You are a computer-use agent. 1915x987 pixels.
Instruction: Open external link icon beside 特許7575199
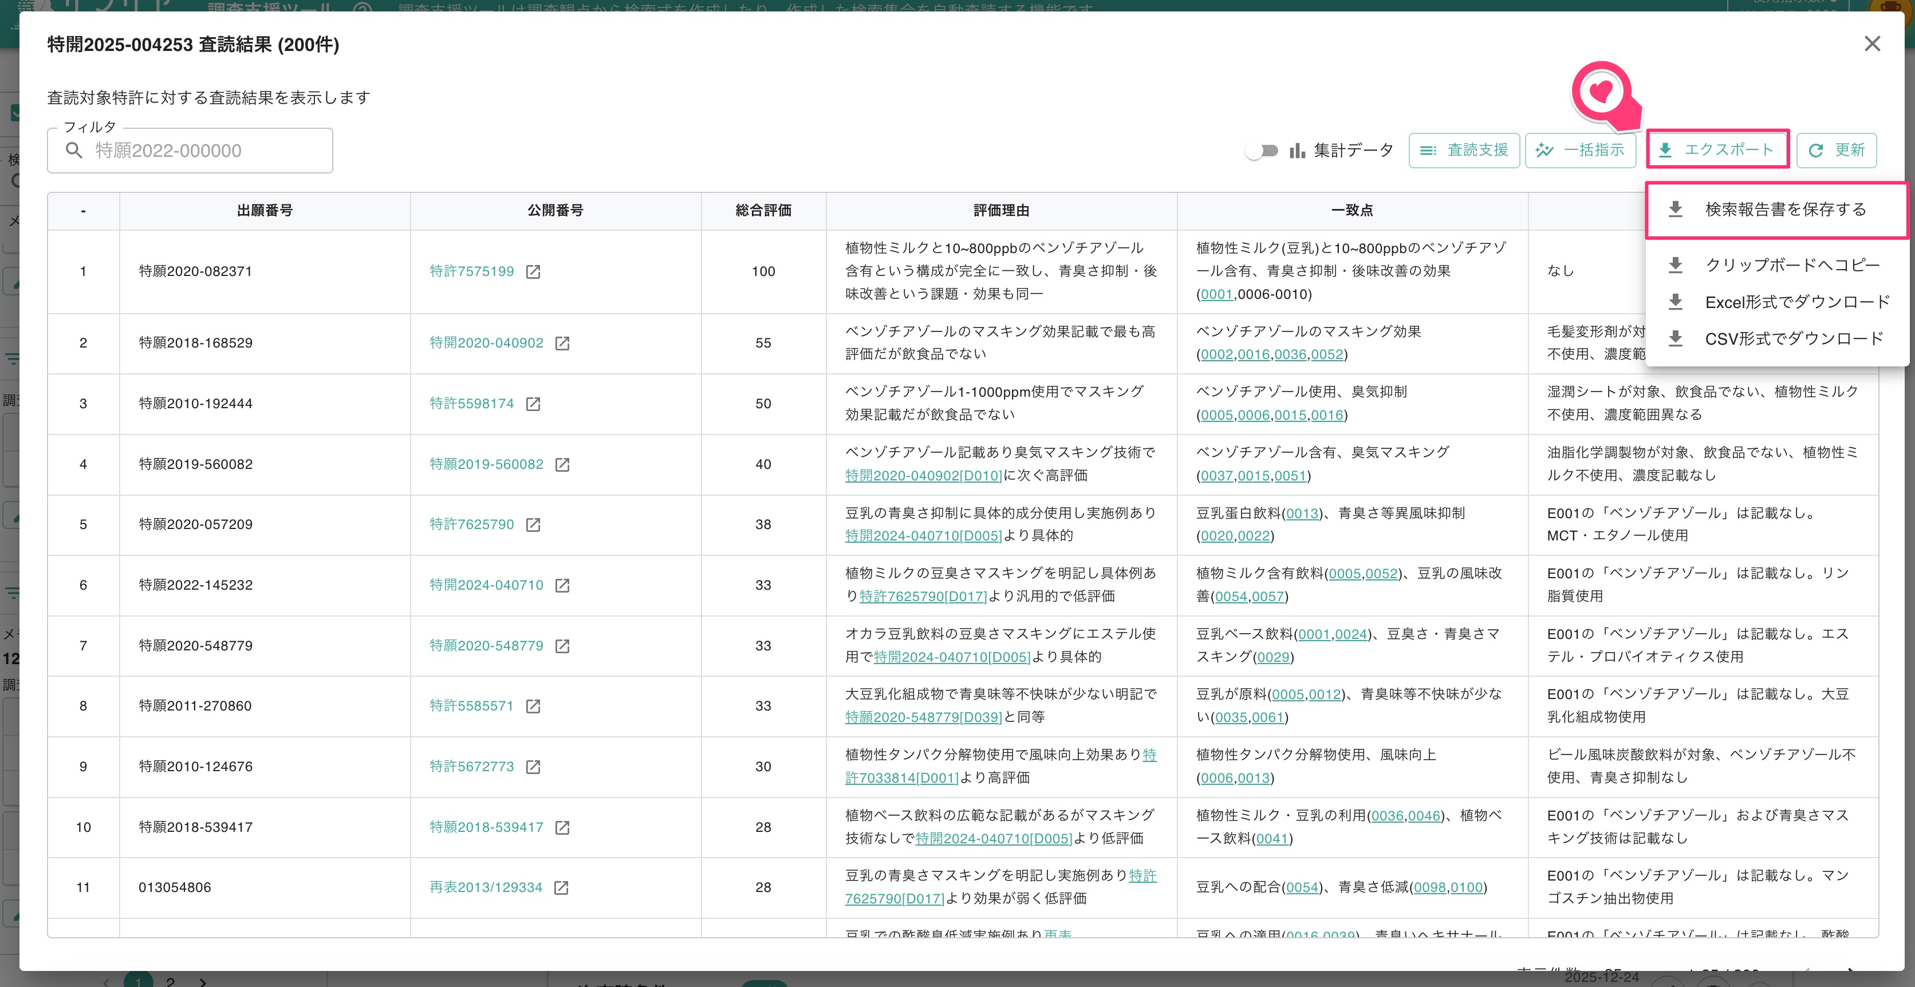pos(533,271)
